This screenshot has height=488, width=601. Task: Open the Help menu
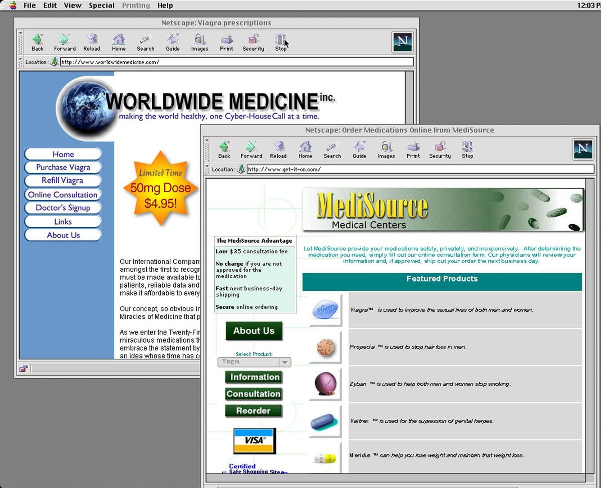(x=165, y=6)
